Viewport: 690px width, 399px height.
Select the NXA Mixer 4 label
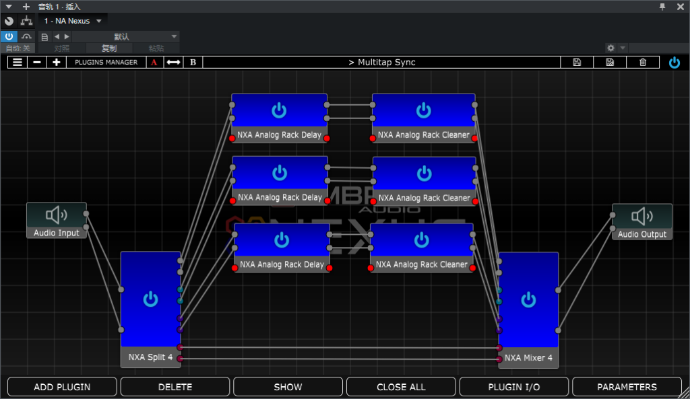(528, 358)
